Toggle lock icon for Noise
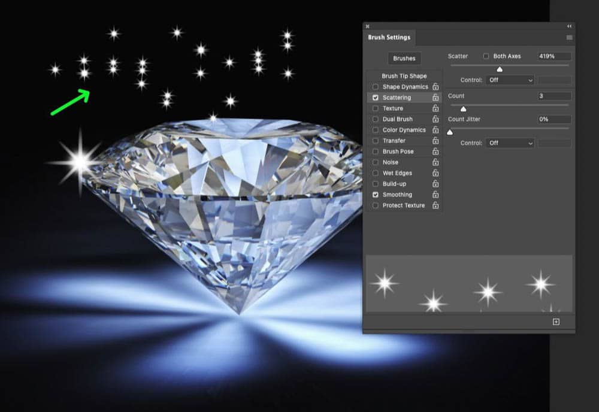 point(435,162)
